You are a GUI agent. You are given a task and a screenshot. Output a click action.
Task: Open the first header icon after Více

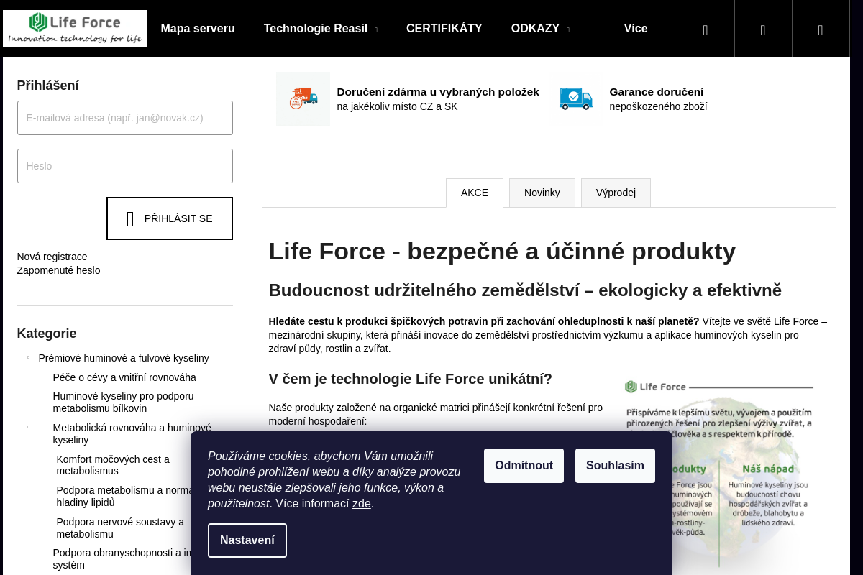[706, 29]
